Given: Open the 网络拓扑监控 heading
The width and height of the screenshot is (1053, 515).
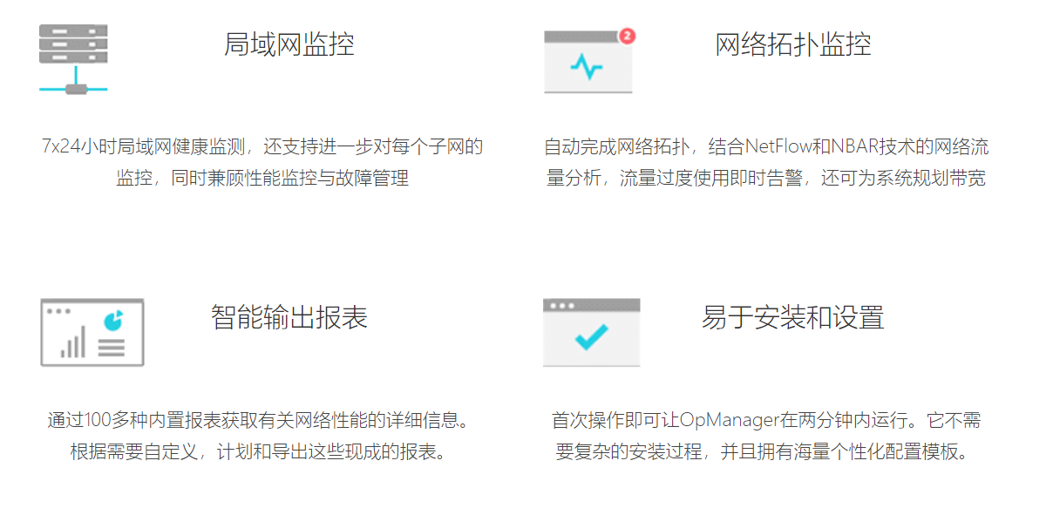Looking at the screenshot, I should tap(792, 44).
